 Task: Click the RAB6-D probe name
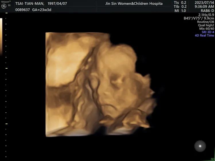point(206,11)
